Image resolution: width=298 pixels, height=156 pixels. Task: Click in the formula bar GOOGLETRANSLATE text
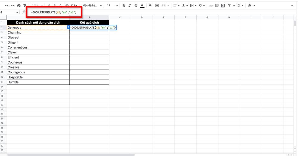pyautogui.click(x=54, y=12)
